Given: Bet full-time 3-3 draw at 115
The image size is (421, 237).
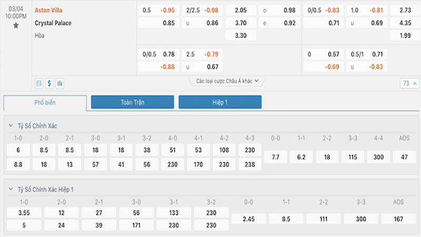Looking at the screenshot, I should (x=353, y=157).
